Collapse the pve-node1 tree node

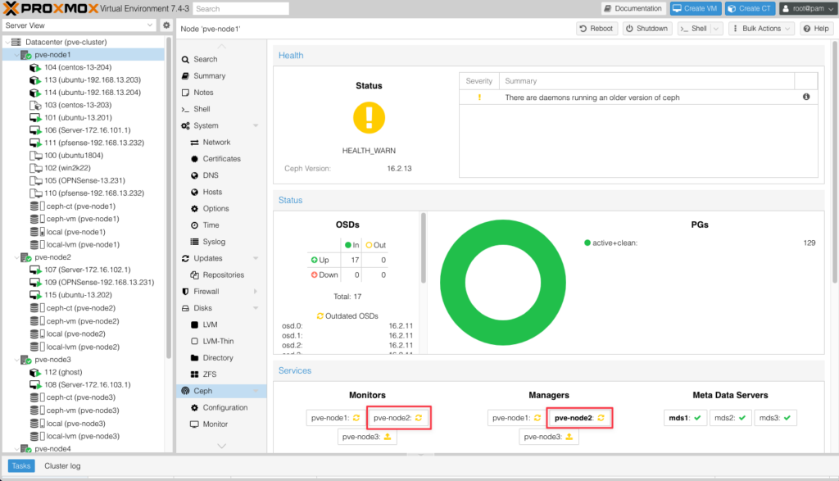click(16, 55)
